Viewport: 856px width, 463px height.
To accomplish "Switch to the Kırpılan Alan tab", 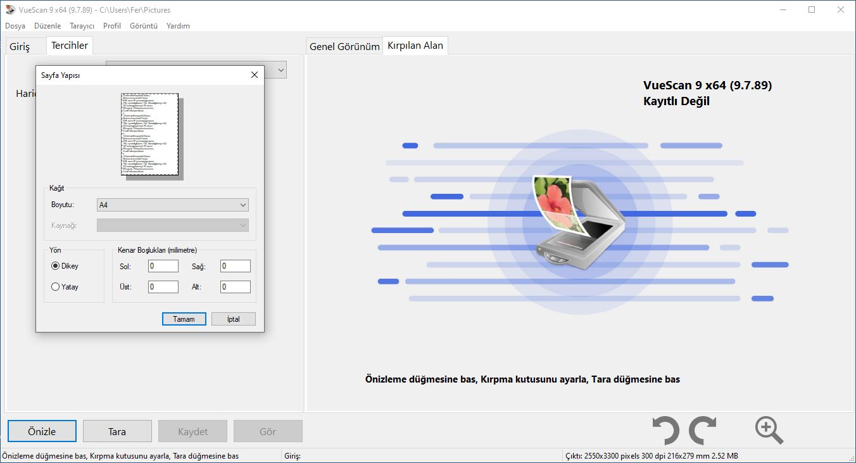I will pyautogui.click(x=415, y=46).
